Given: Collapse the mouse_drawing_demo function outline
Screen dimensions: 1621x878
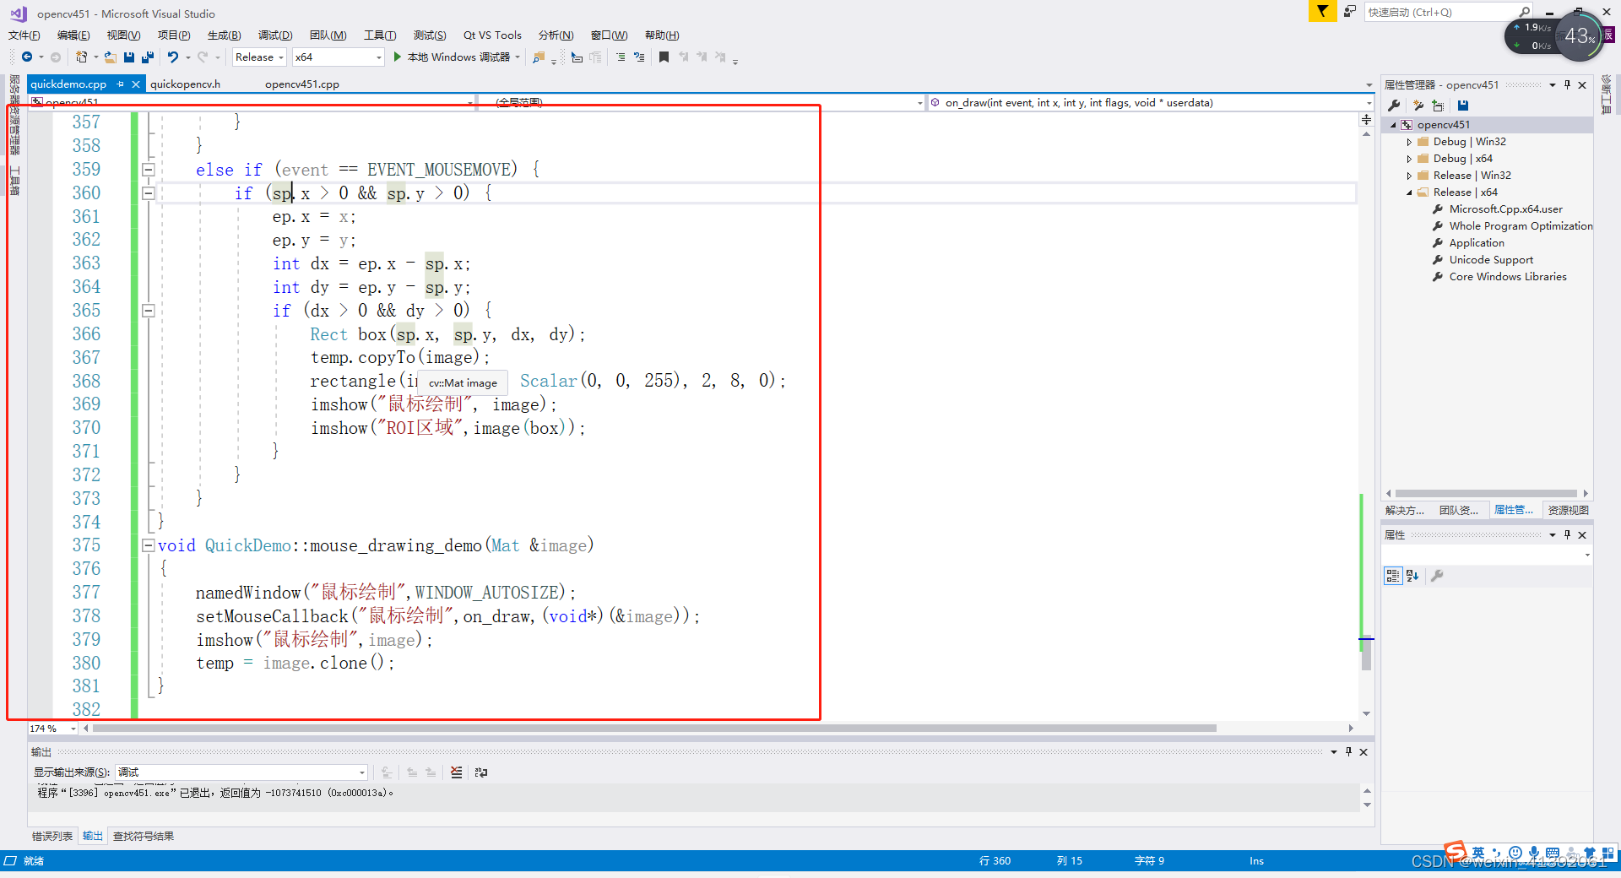Looking at the screenshot, I should (149, 545).
